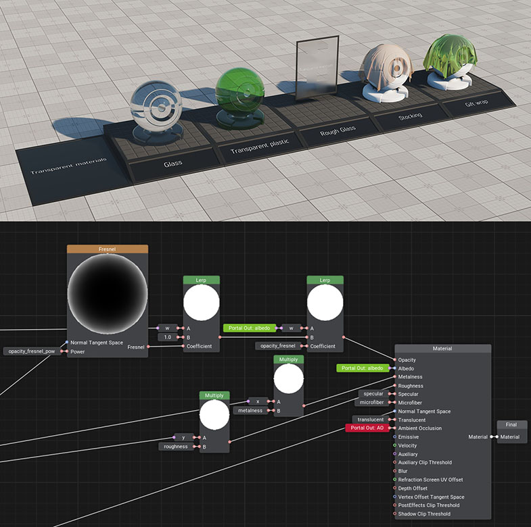Click the translucent parameter node
The image size is (531, 527).
[x=369, y=420]
